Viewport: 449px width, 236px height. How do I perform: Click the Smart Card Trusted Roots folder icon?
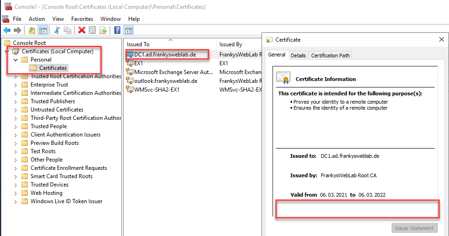[x=25, y=176]
